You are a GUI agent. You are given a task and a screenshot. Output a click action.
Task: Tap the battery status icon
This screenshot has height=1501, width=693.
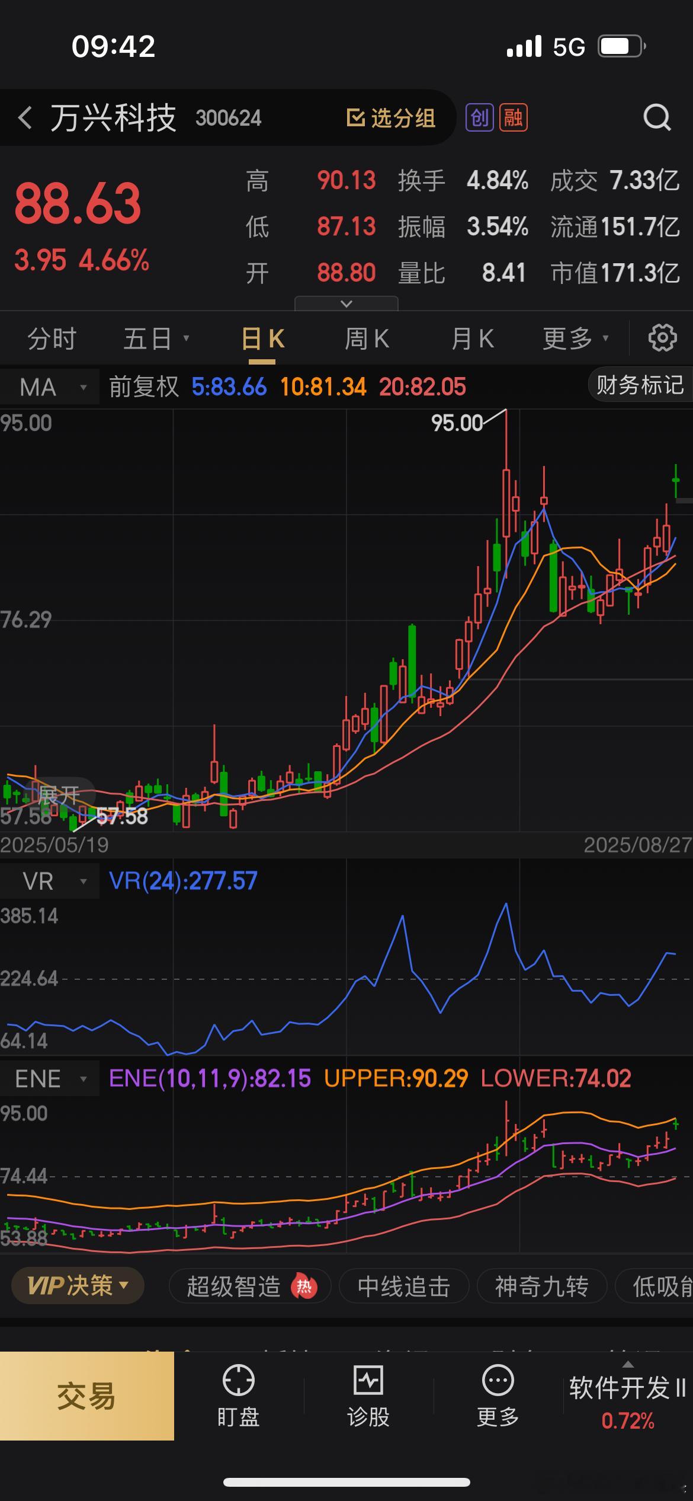[x=621, y=46]
